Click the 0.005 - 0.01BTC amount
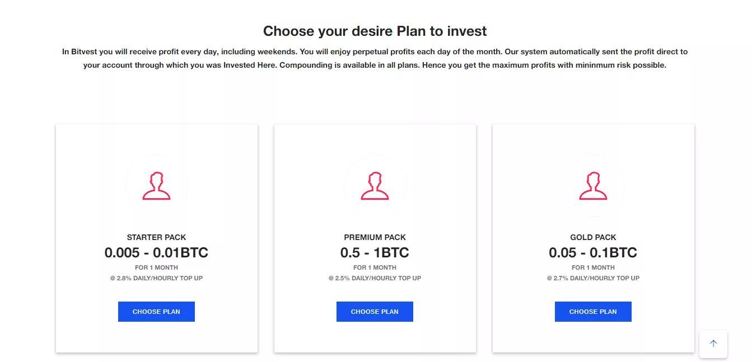The width and height of the screenshot is (752, 362). (x=156, y=253)
